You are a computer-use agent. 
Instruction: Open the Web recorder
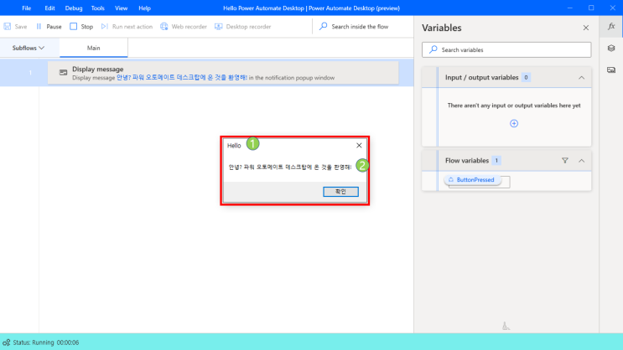(x=184, y=27)
